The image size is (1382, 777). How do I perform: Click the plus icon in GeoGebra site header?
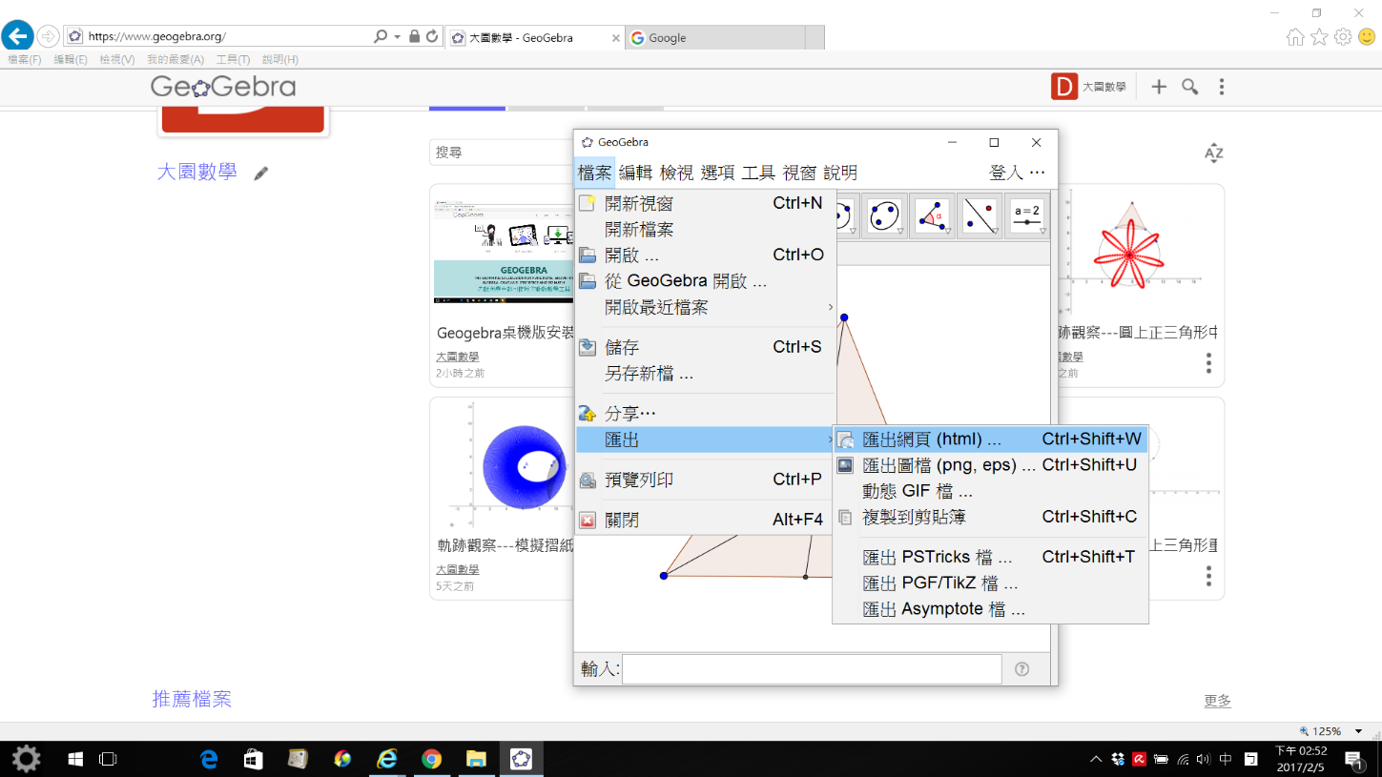[x=1159, y=87]
